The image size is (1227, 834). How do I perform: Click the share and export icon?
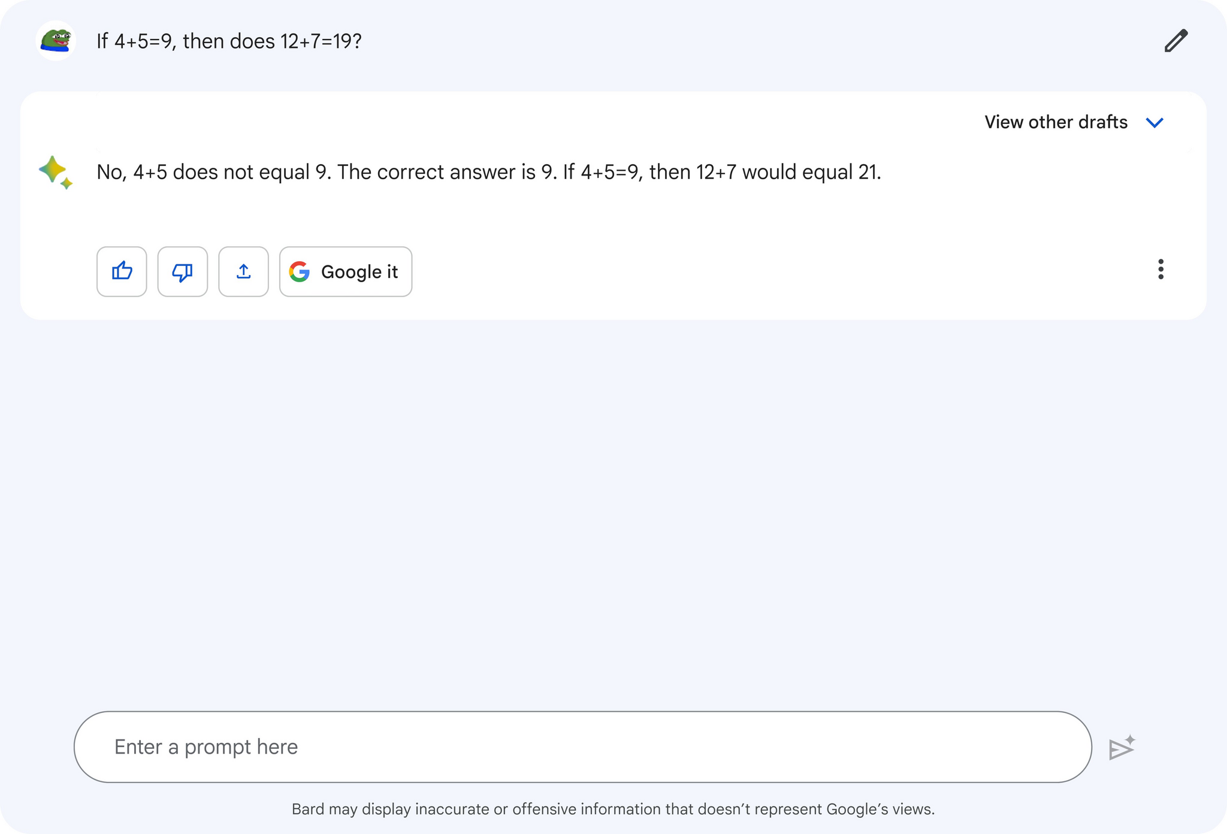243,271
